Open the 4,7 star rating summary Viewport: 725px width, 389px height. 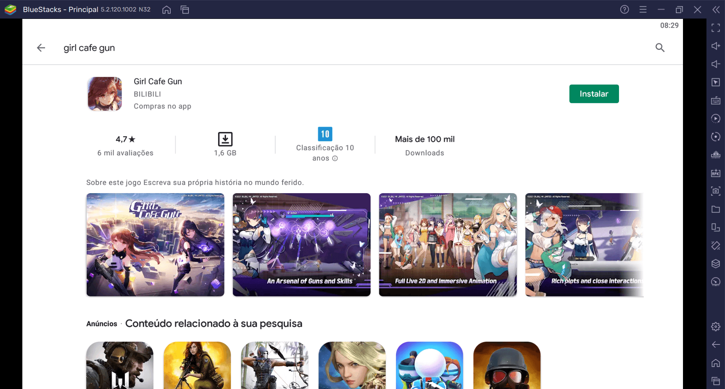coord(125,146)
